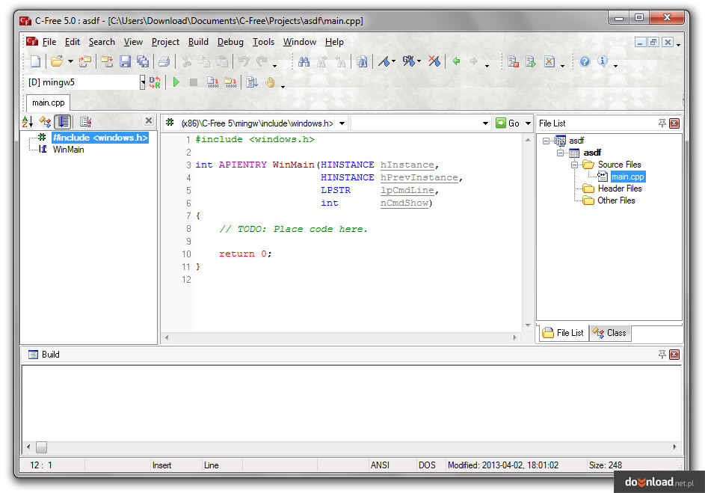The height and width of the screenshot is (493, 705).
Task: Select WinMain in the symbol list
Action: (68, 150)
